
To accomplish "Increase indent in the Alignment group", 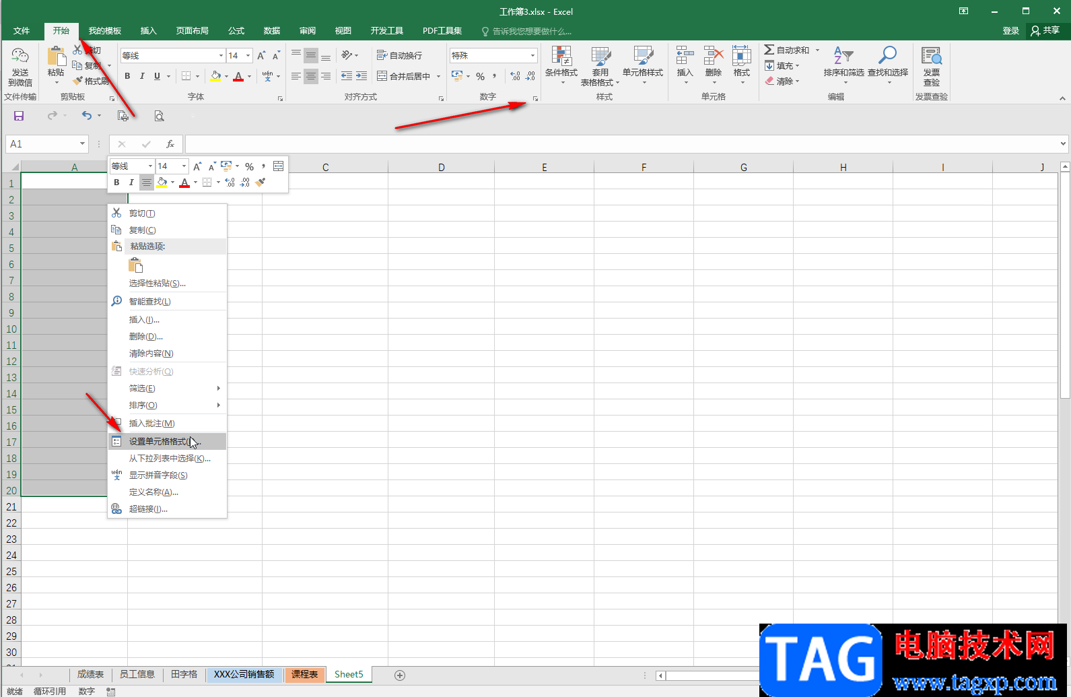I will [361, 76].
